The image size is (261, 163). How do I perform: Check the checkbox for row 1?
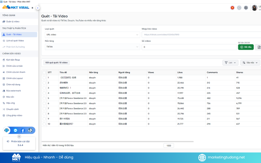pos(44,78)
